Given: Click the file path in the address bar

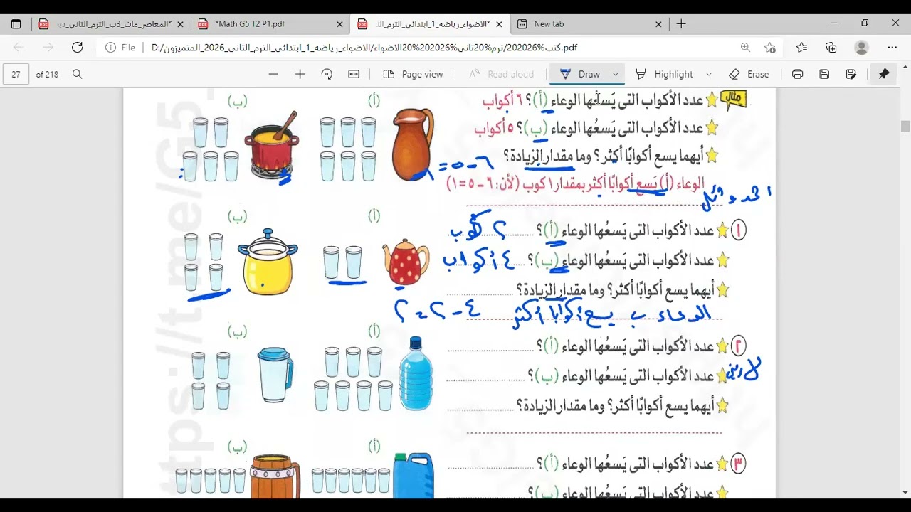Looking at the screenshot, I should pos(364,48).
